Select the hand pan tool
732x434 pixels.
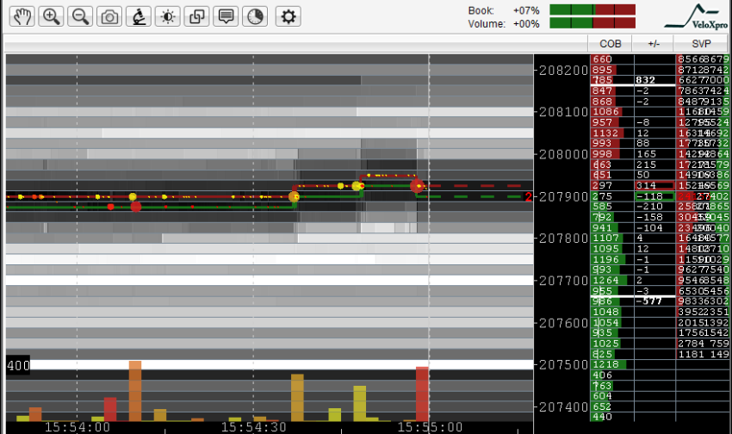[x=22, y=17]
